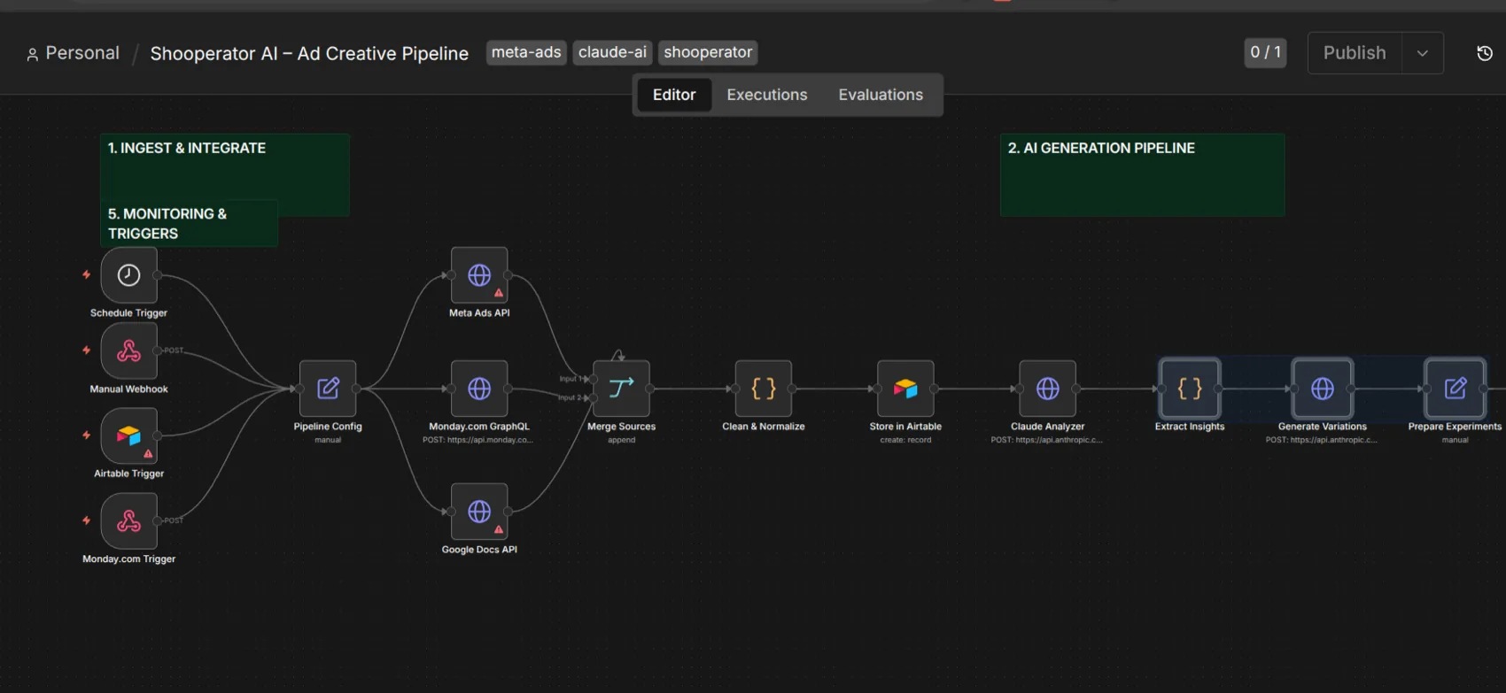
Task: Select the Airtable Trigger node
Action: click(128, 436)
